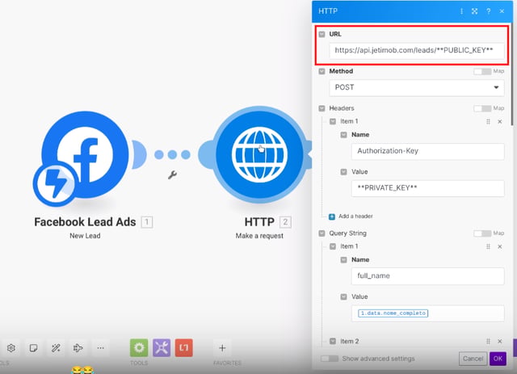Click the wrench filter icon between modules

tap(172, 174)
